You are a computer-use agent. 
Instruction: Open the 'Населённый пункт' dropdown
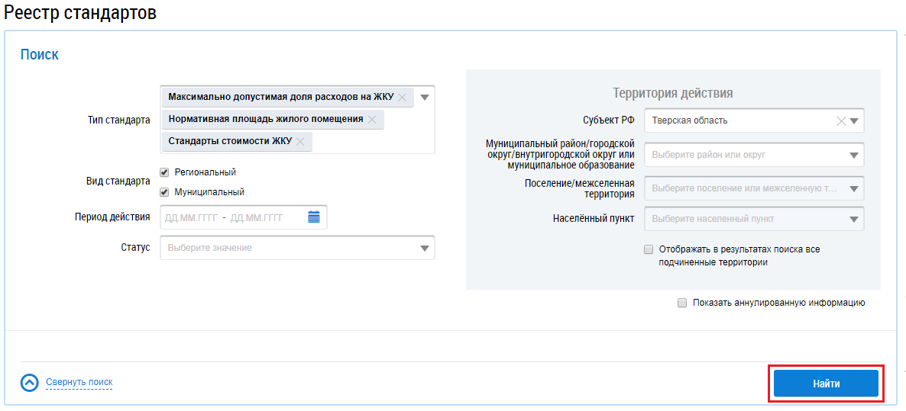[854, 219]
